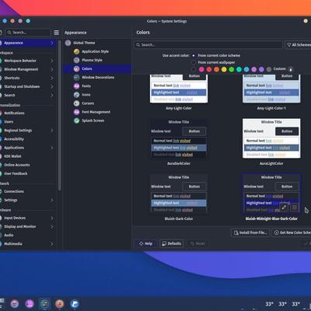Select the Amy-Light-Color scheme thumbnail
311x311 pixels.
tap(179, 89)
